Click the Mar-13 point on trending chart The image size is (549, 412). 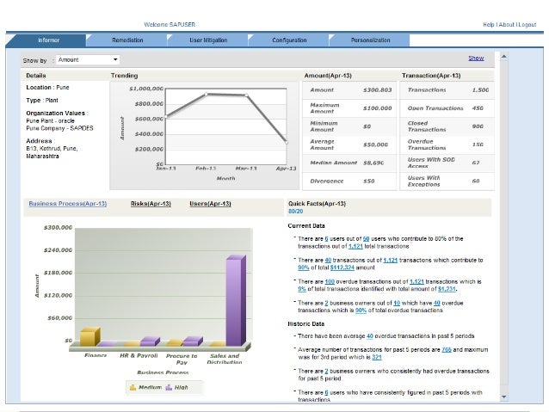(x=246, y=95)
